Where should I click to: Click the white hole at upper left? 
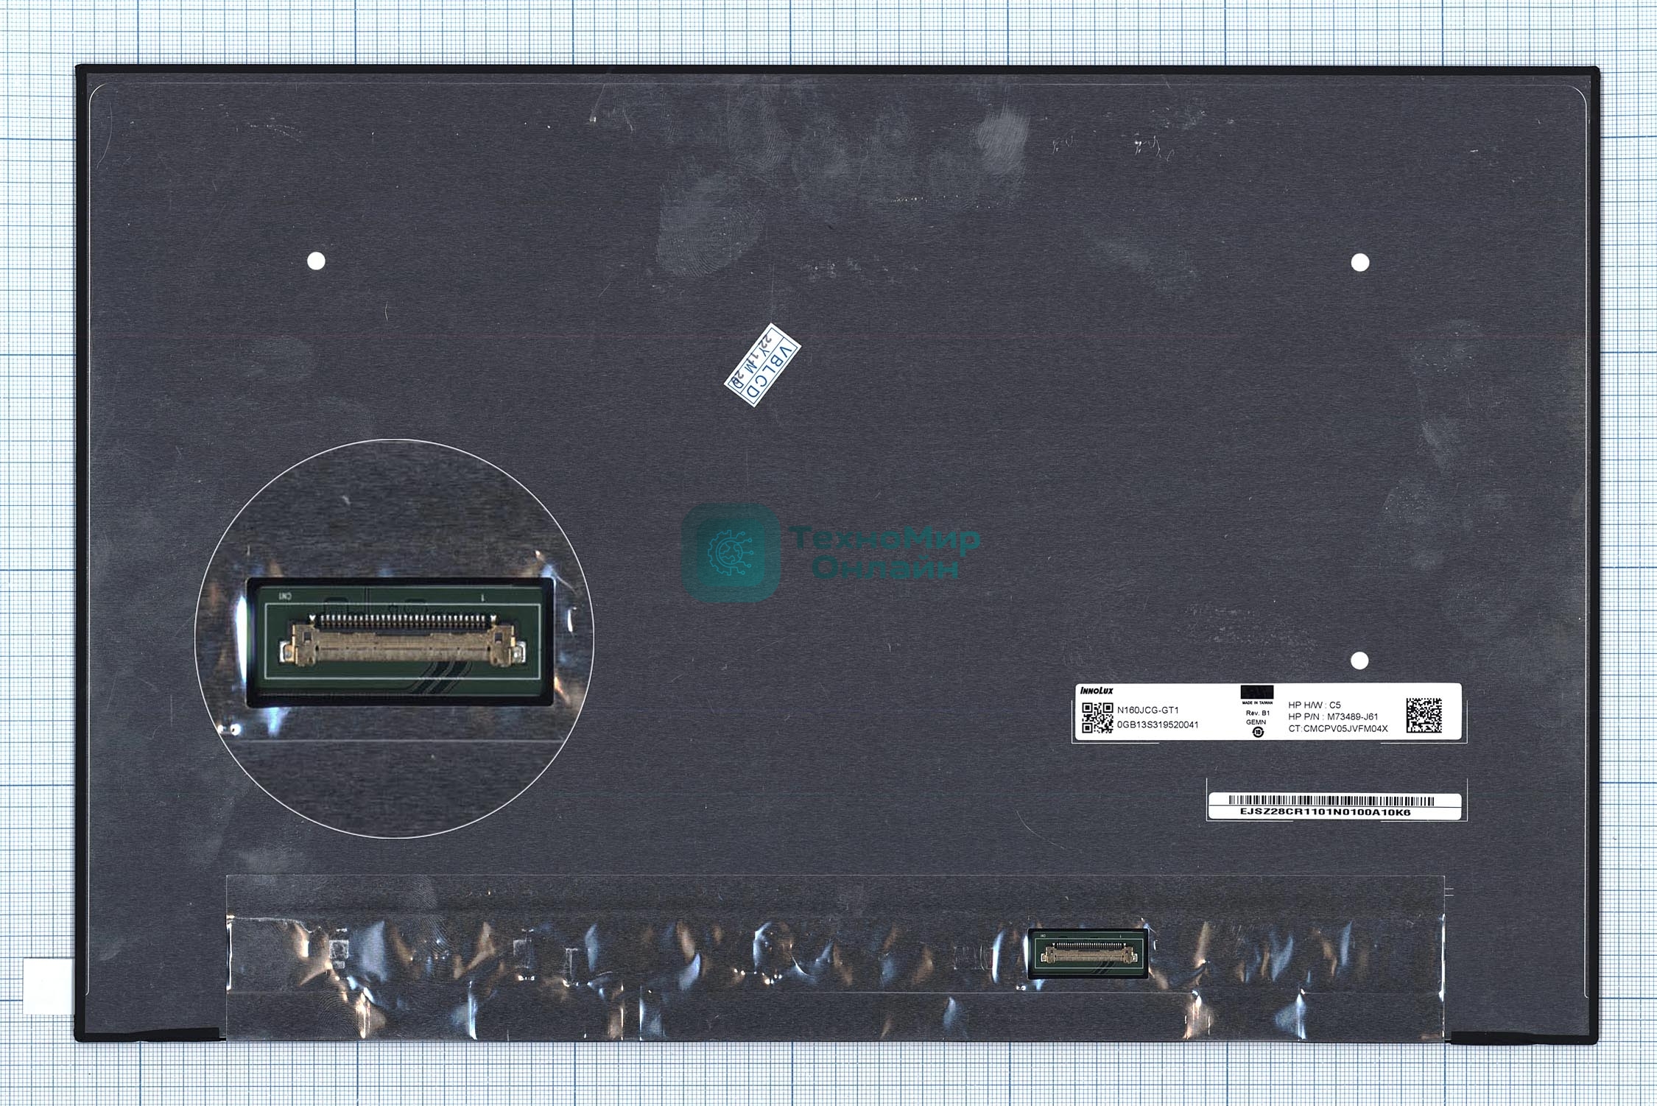pos(316,261)
